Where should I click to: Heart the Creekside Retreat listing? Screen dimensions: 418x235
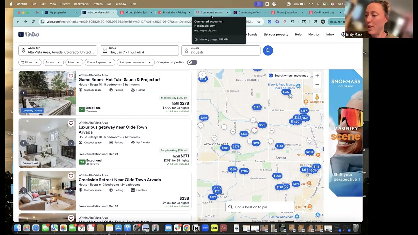point(71,176)
